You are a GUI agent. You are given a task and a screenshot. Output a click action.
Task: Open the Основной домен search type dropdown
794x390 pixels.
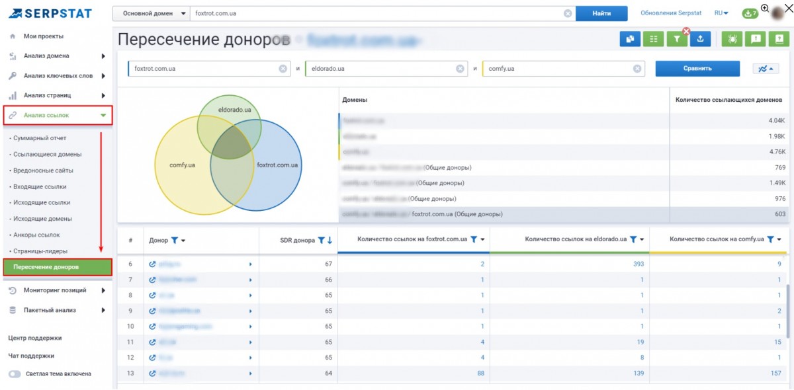tap(151, 13)
